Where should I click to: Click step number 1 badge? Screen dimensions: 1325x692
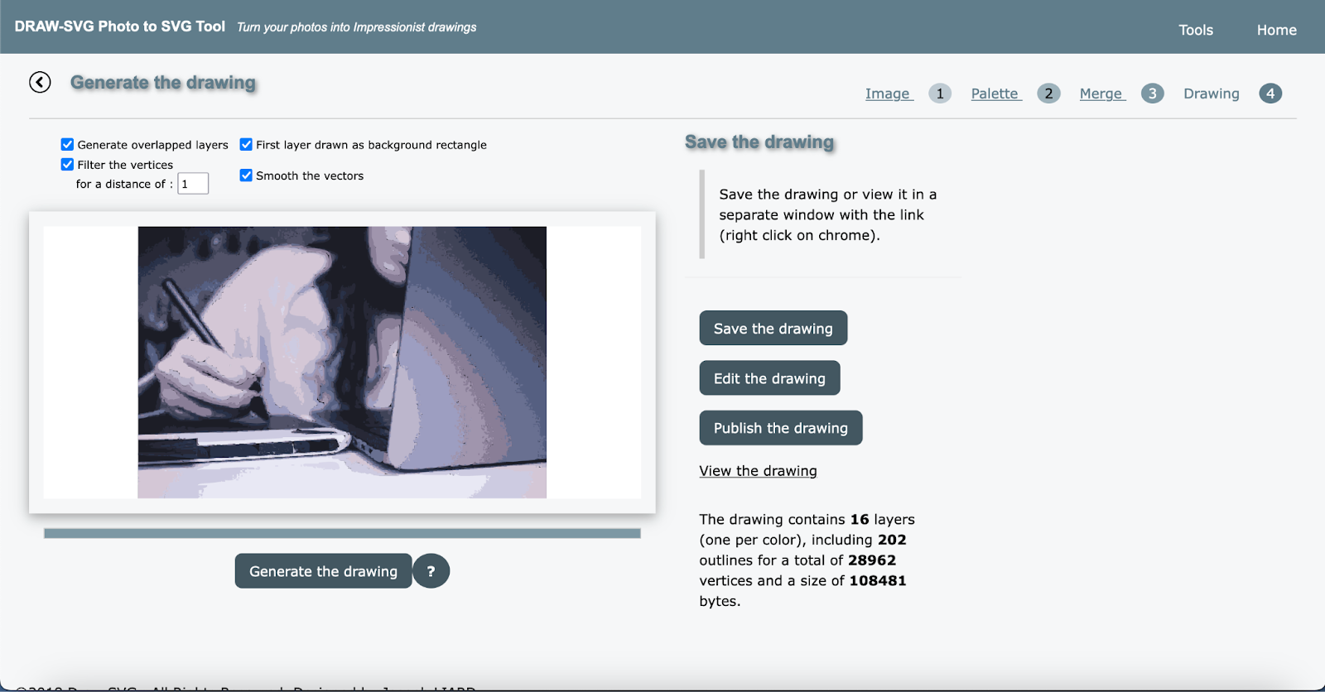pyautogui.click(x=939, y=94)
